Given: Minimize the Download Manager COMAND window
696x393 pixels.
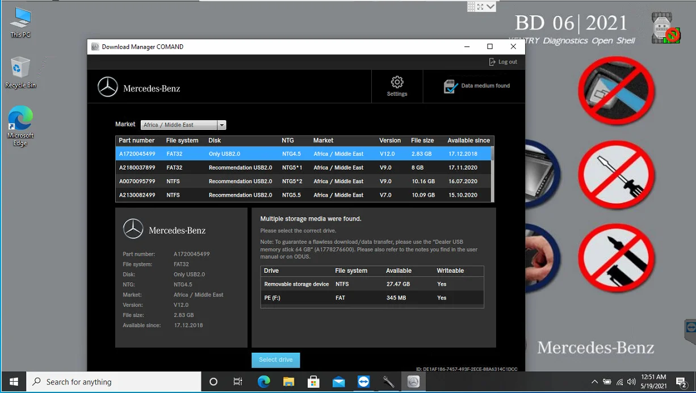Looking at the screenshot, I should tap(467, 47).
